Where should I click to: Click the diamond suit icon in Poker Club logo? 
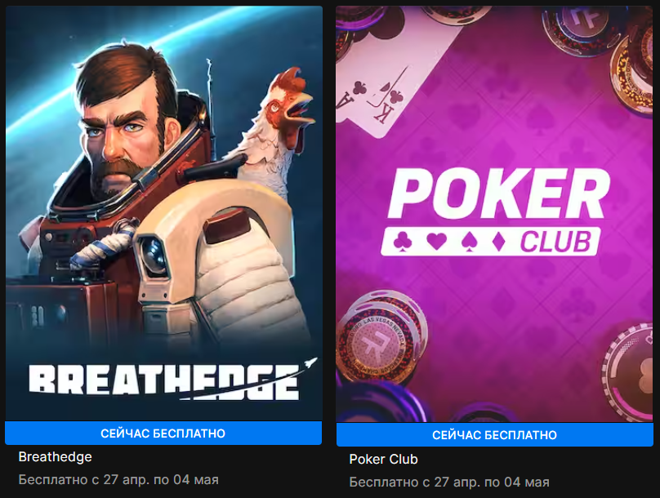(x=498, y=242)
